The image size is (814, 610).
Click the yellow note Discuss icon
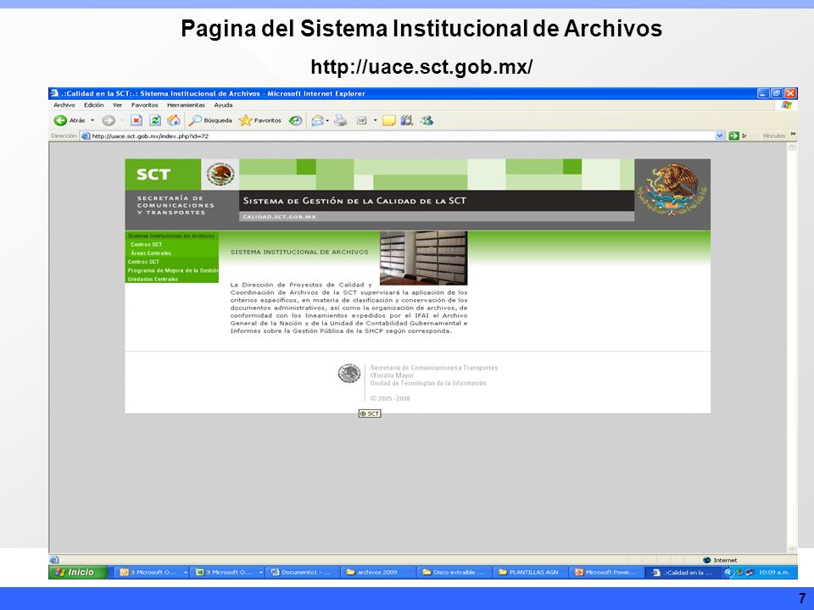389,120
